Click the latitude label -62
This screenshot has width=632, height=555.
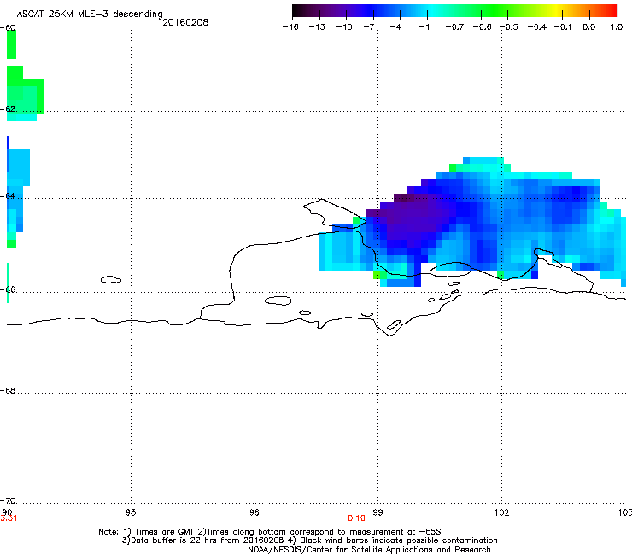tap(8, 108)
